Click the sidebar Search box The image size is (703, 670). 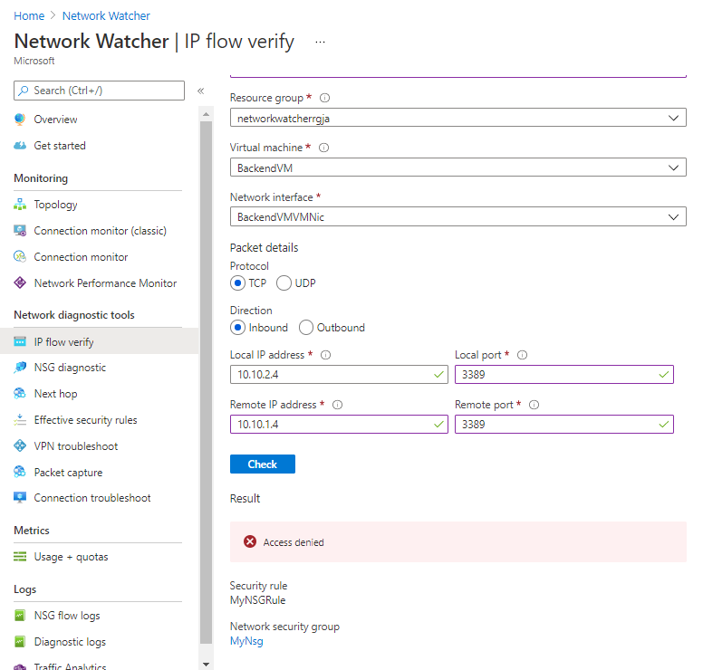99,91
